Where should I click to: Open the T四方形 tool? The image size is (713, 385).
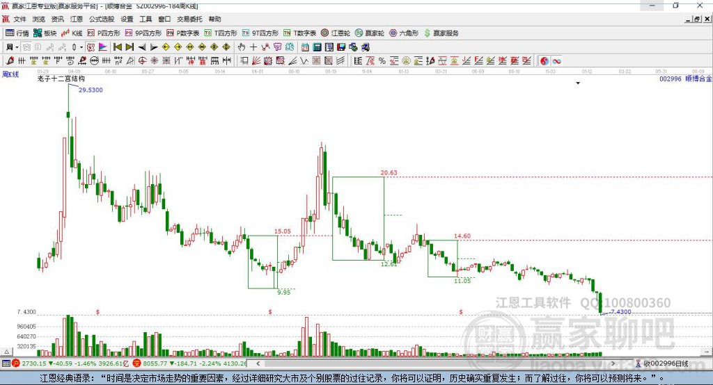pos(221,33)
